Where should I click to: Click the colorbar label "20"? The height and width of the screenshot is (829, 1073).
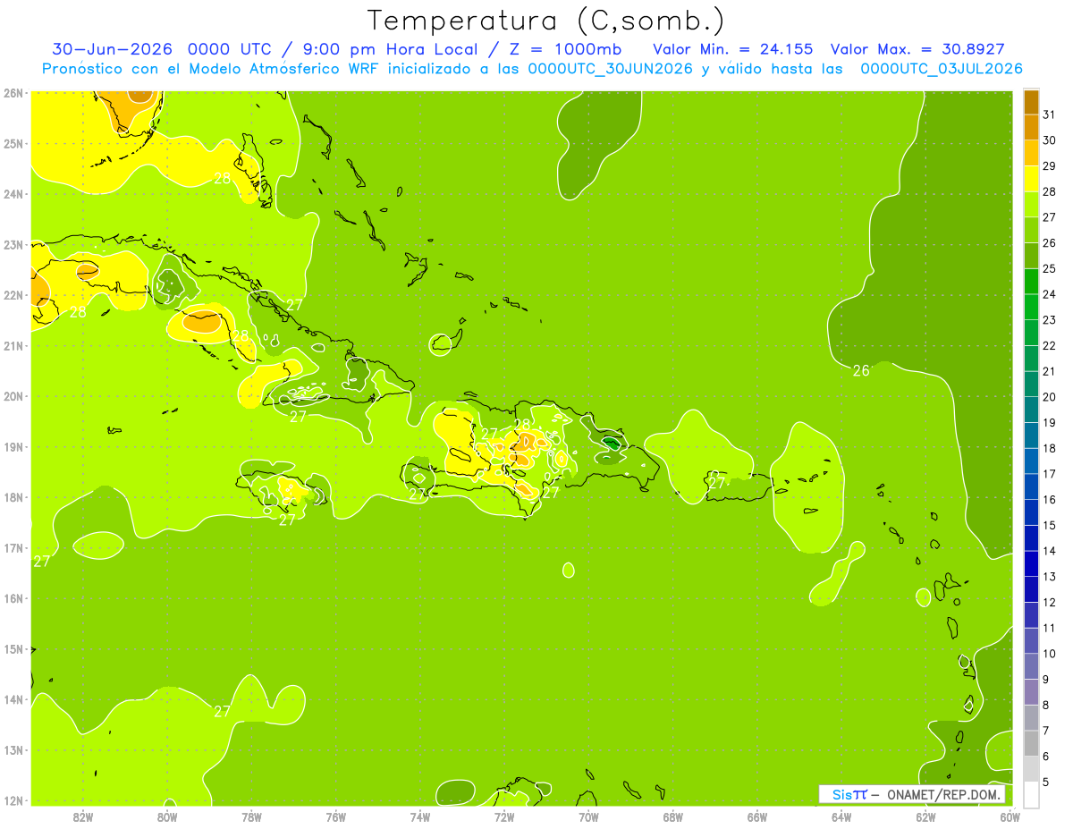click(x=1049, y=397)
